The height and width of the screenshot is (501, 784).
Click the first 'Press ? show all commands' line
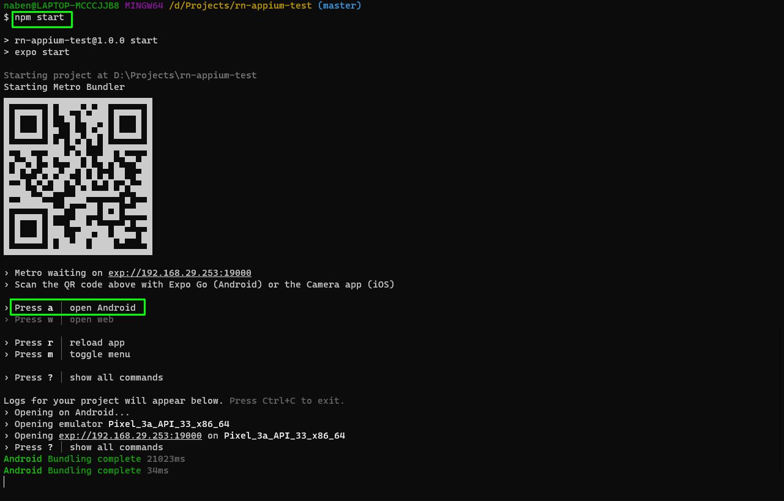coord(84,377)
